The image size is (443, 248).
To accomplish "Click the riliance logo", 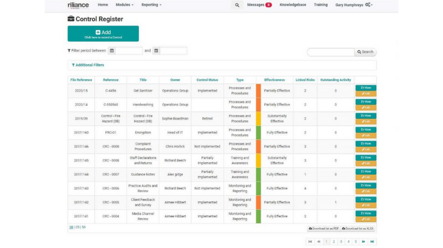I will [x=78, y=5].
